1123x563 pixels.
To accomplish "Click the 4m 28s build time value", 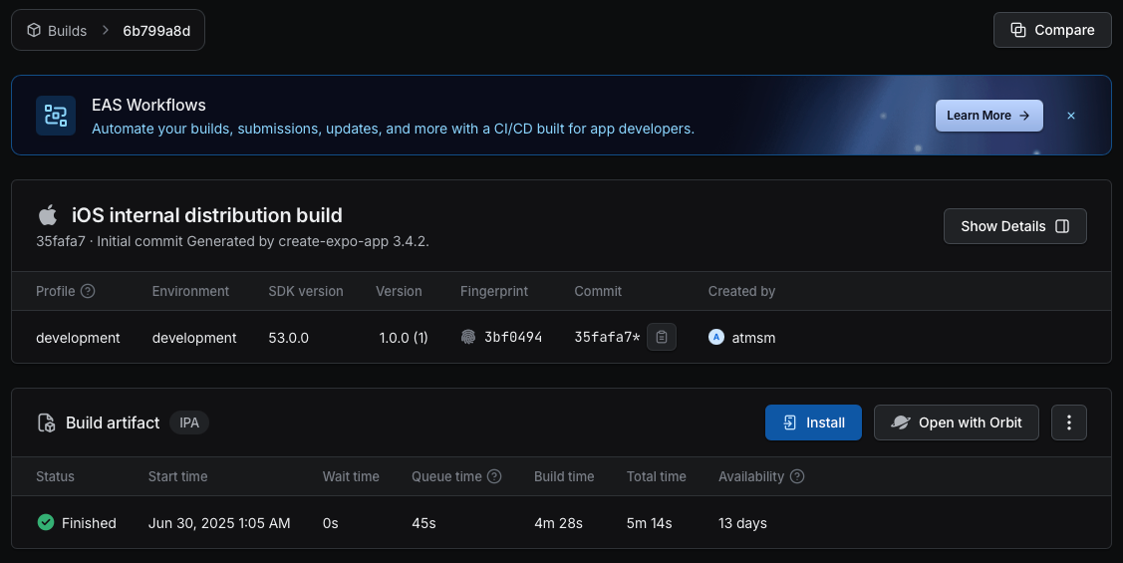I will pyautogui.click(x=558, y=523).
